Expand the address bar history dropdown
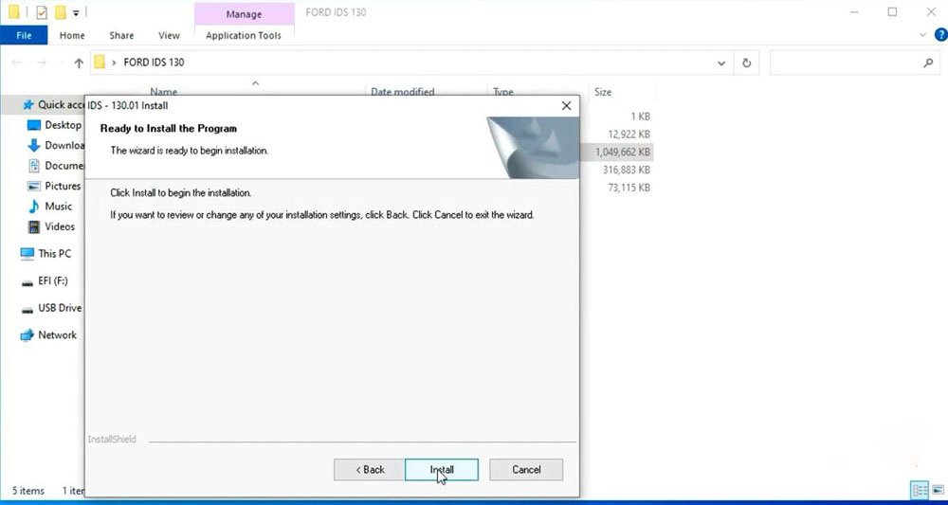 coord(721,63)
